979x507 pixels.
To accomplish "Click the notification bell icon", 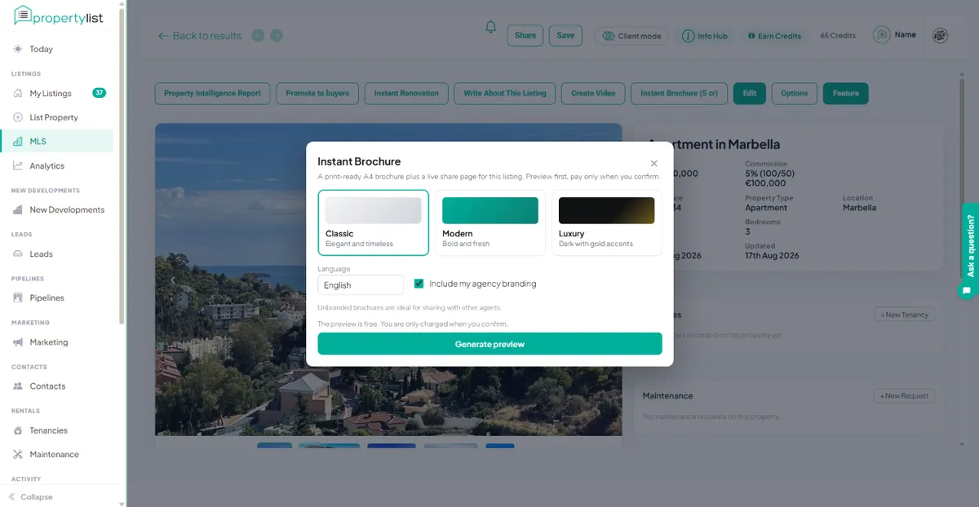I will [x=490, y=28].
